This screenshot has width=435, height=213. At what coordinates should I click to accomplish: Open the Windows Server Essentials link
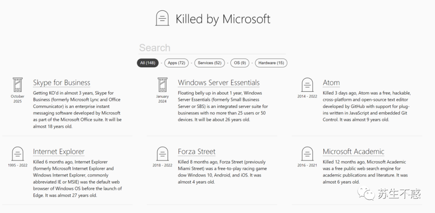(x=219, y=82)
